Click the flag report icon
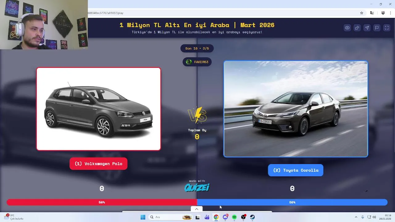395x222 pixels. (x=377, y=28)
